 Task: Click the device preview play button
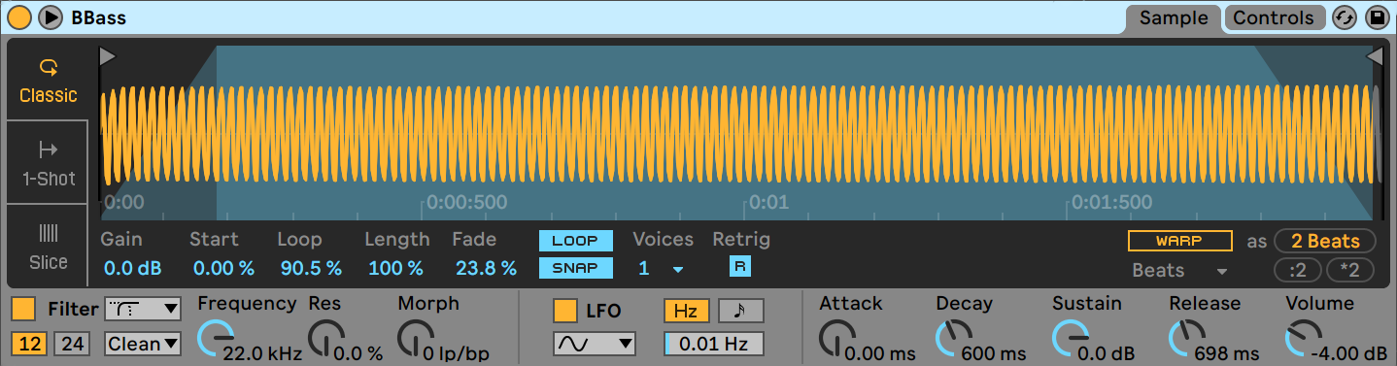coord(51,17)
